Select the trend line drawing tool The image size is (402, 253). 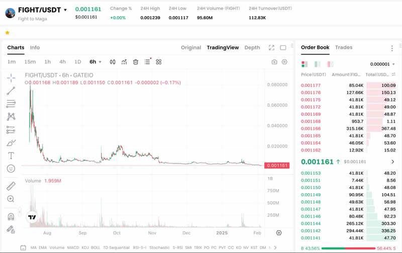(11, 91)
